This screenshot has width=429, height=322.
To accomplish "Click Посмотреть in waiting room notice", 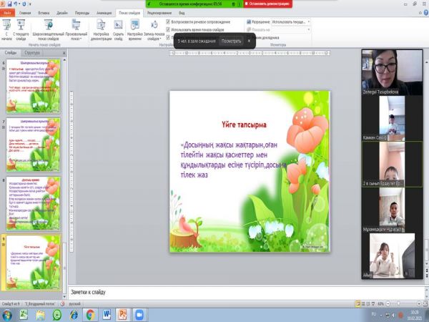I will pos(231,42).
